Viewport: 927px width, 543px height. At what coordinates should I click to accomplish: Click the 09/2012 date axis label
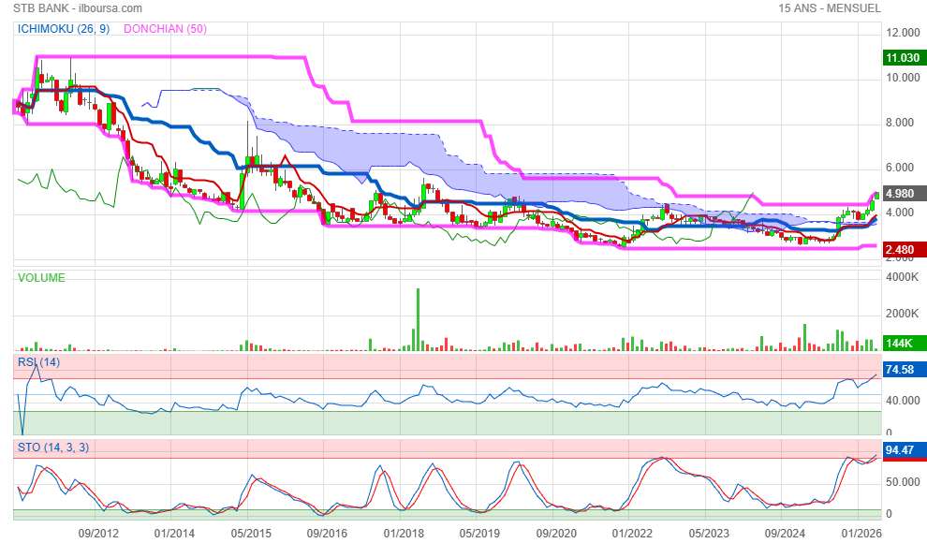[x=98, y=534]
